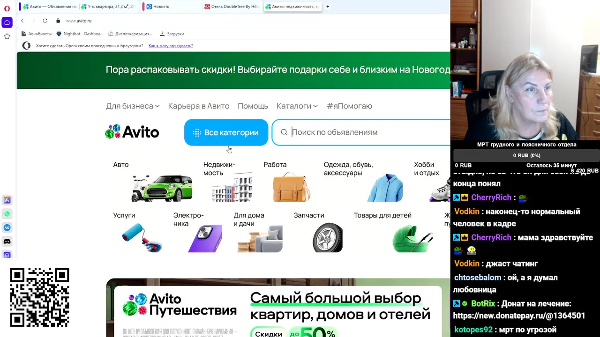The width and height of the screenshot is (600, 337).
Task: Open the Услуги paint roller image
Action: (x=142, y=238)
